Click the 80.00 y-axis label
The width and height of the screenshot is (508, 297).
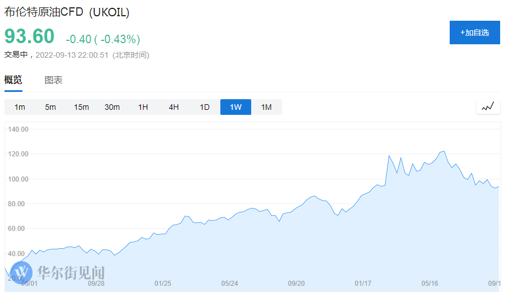[16, 204]
